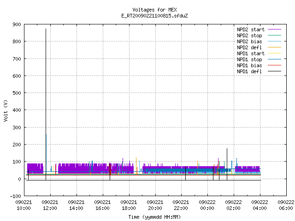The image size is (295, 221).
Task: Click the 300 tick on the voltage axis
Action: (17, 128)
